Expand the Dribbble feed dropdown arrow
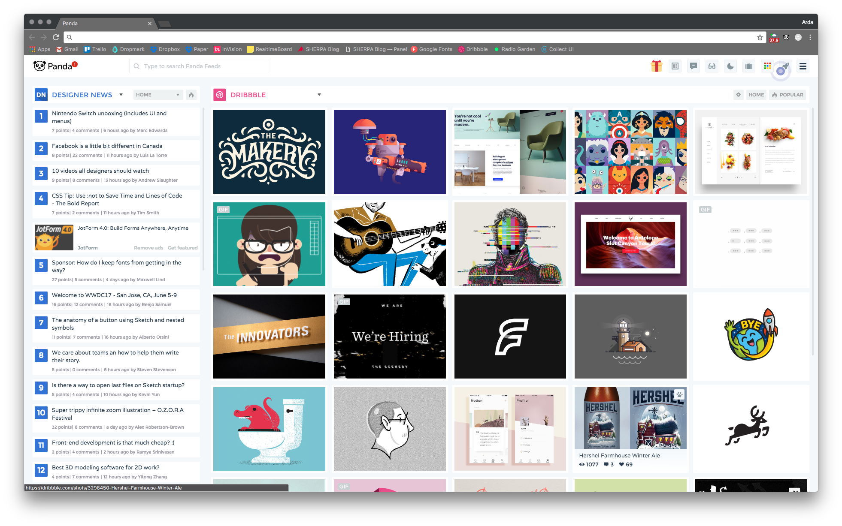Viewport: 842px width, 526px height. point(319,95)
